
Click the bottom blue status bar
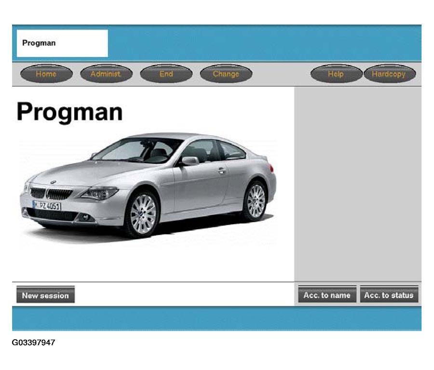217,319
